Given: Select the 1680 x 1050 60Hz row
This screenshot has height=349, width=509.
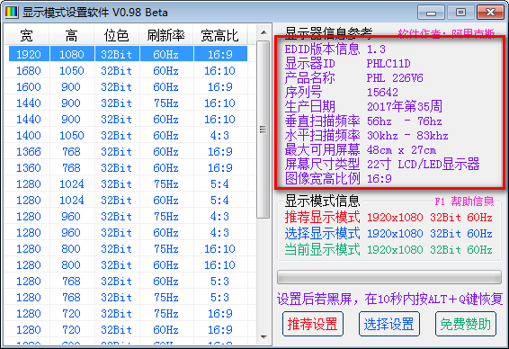Looking at the screenshot, I should tap(126, 70).
